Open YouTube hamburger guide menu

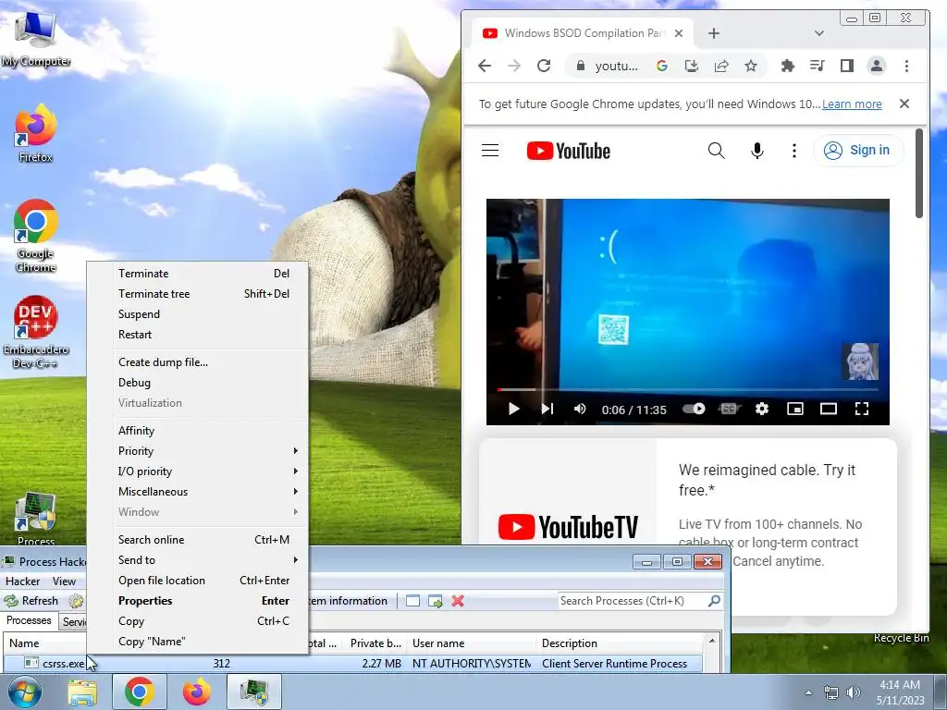click(x=490, y=151)
